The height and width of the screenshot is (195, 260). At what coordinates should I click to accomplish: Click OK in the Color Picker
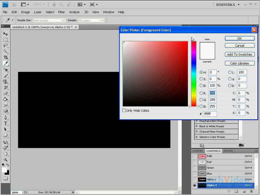[x=240, y=38]
